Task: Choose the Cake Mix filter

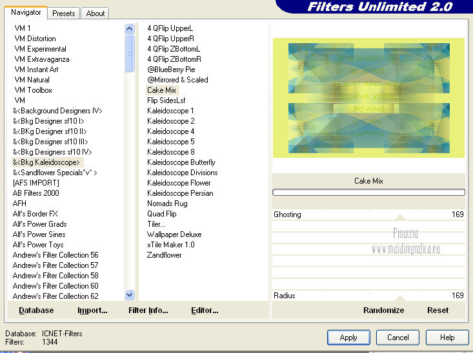Action: pyautogui.click(x=162, y=90)
